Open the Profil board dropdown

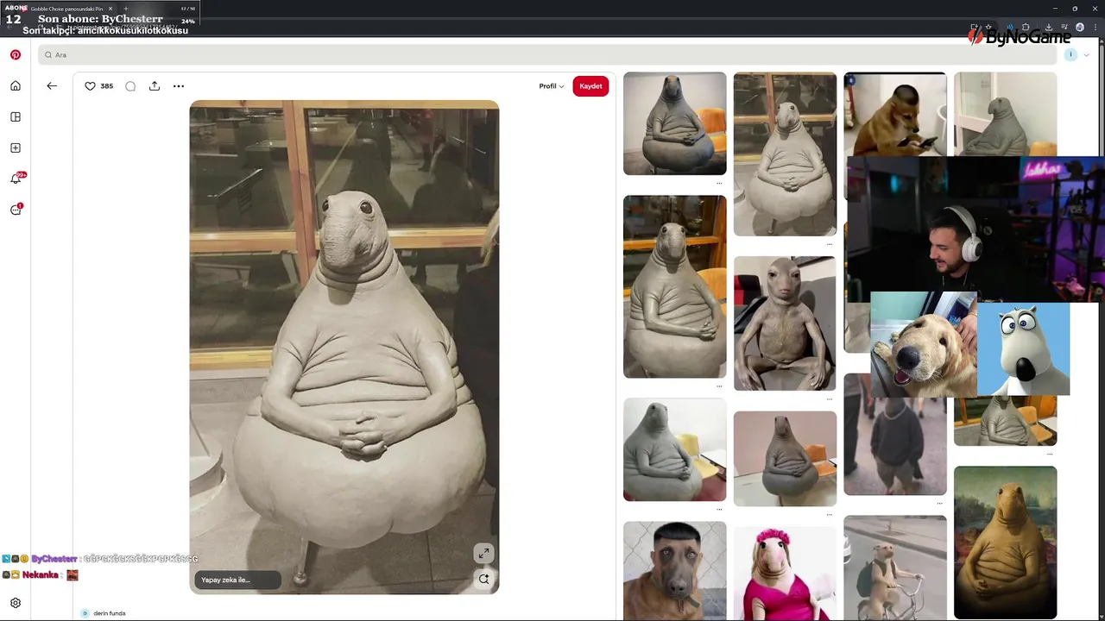[x=551, y=86]
